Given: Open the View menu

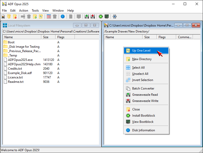Looking at the screenshot, I should (x=45, y=11).
